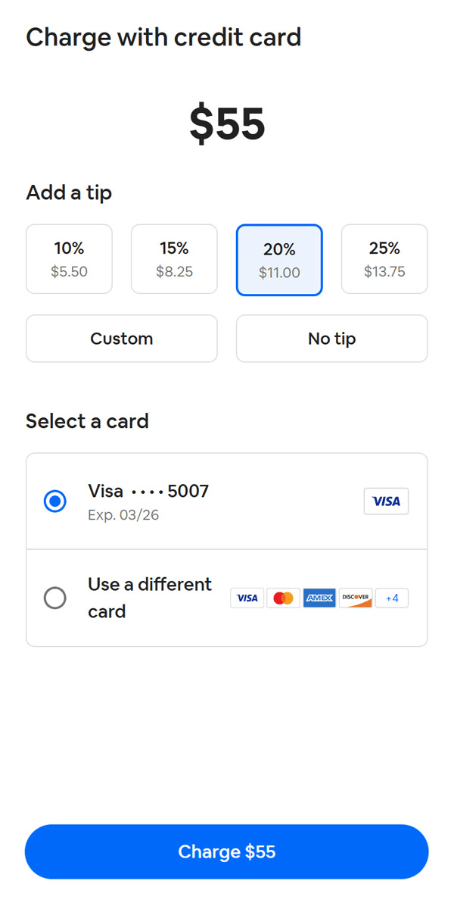Choose the 15% tip option
The image size is (454, 909).
coord(174,259)
